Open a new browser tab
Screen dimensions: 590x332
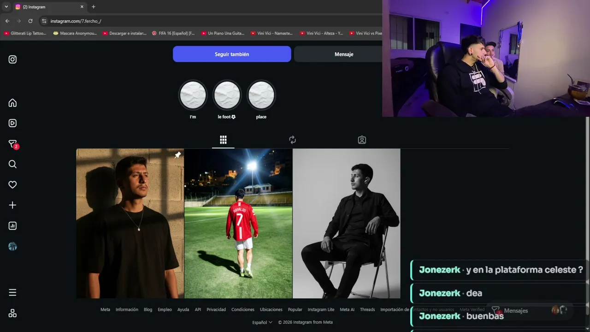[x=93, y=7]
